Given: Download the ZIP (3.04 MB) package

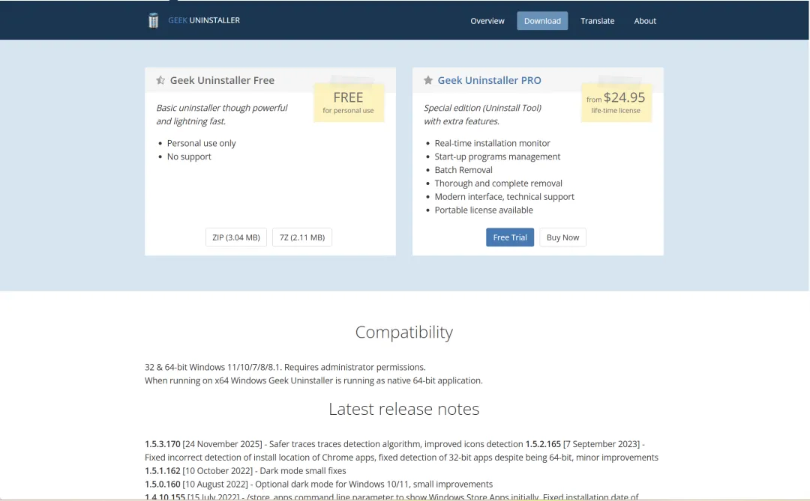Looking at the screenshot, I should point(236,237).
